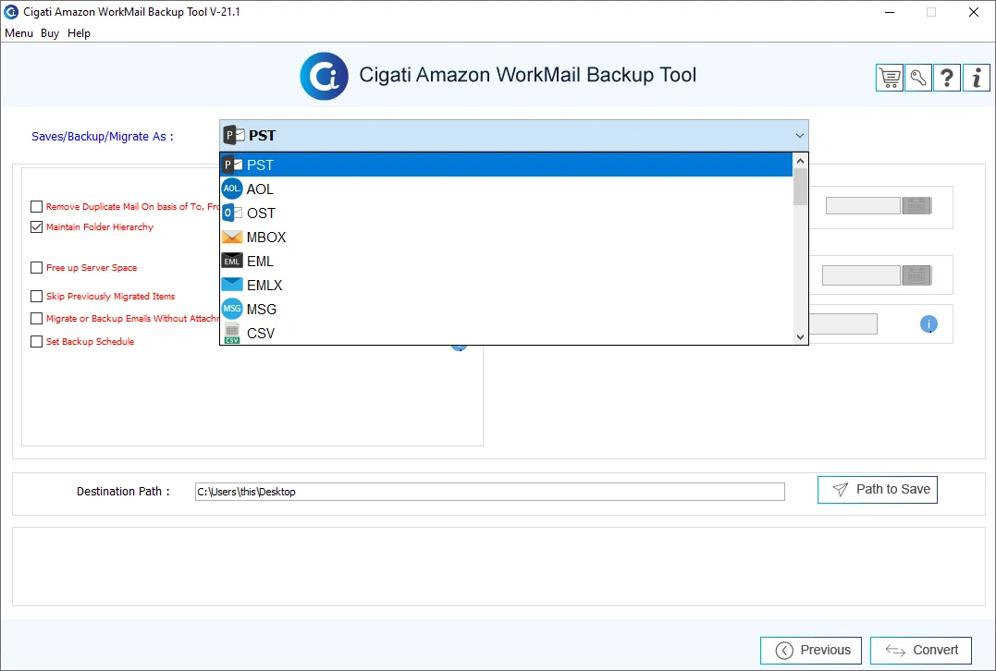The height and width of the screenshot is (671, 996).
Task: Click the CSV file icon
Action: (x=232, y=334)
